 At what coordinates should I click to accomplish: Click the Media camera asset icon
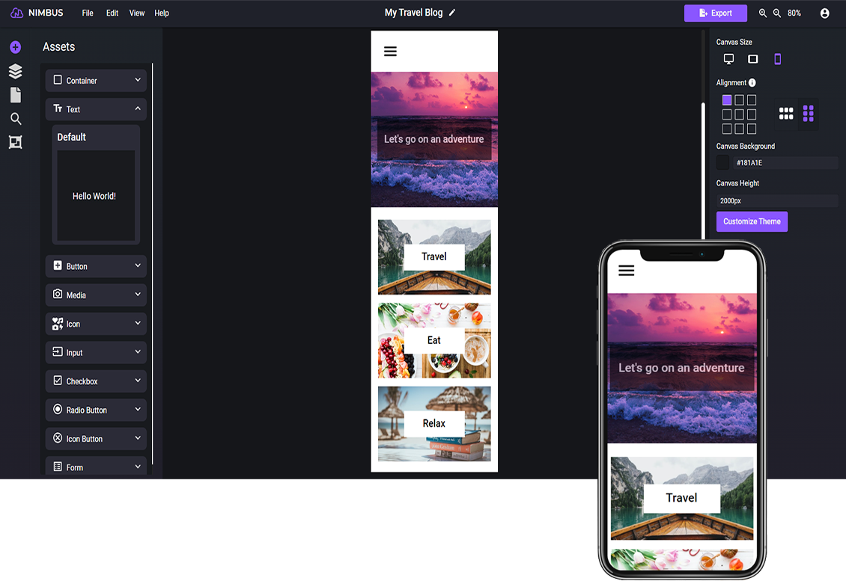[x=58, y=294]
